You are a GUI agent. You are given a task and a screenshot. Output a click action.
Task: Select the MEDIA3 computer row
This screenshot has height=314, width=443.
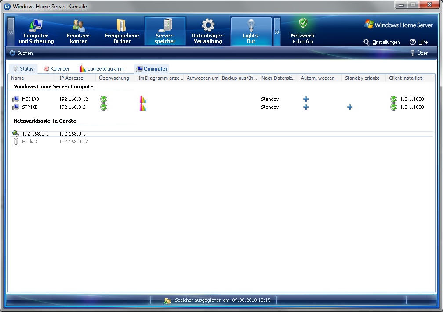click(222, 99)
